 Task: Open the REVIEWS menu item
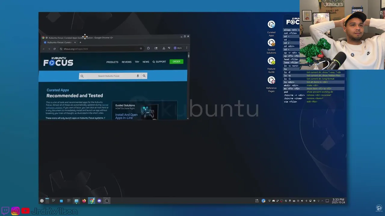click(x=127, y=62)
